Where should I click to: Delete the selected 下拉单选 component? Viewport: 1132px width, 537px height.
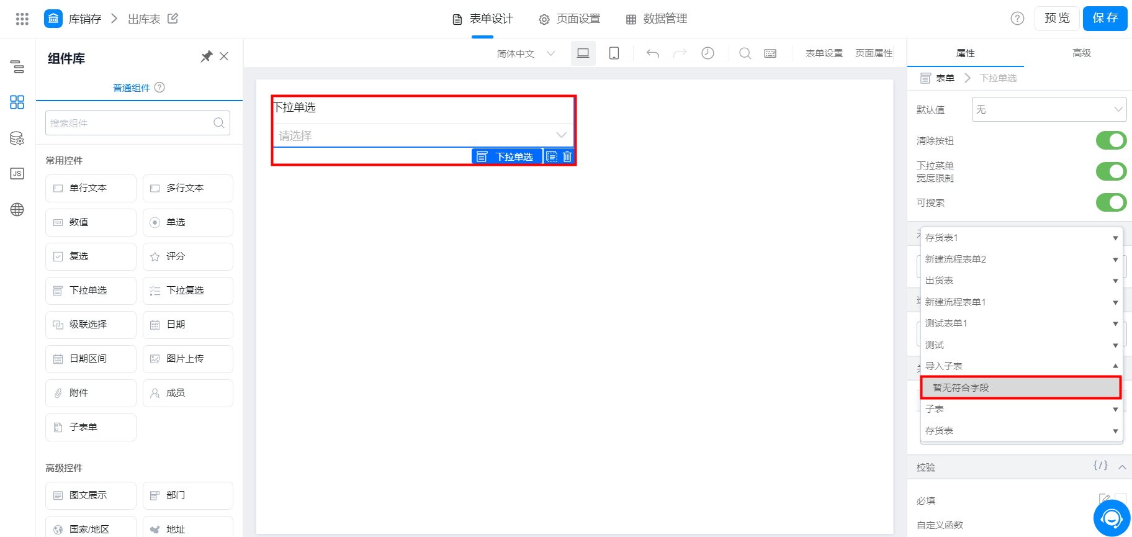(567, 156)
